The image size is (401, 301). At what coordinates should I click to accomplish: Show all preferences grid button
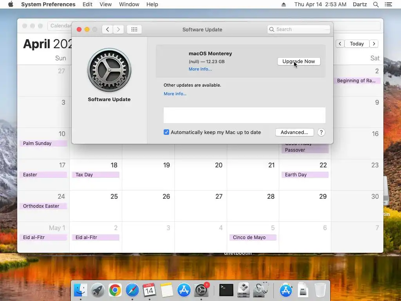coord(134,29)
